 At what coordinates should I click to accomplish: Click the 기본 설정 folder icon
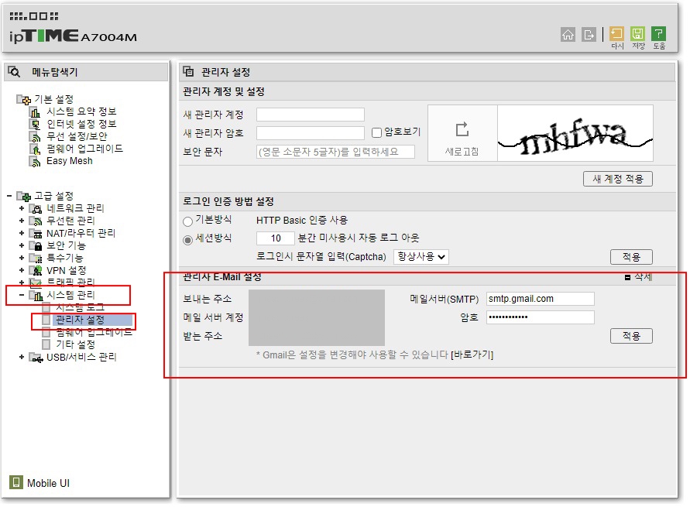[24, 100]
